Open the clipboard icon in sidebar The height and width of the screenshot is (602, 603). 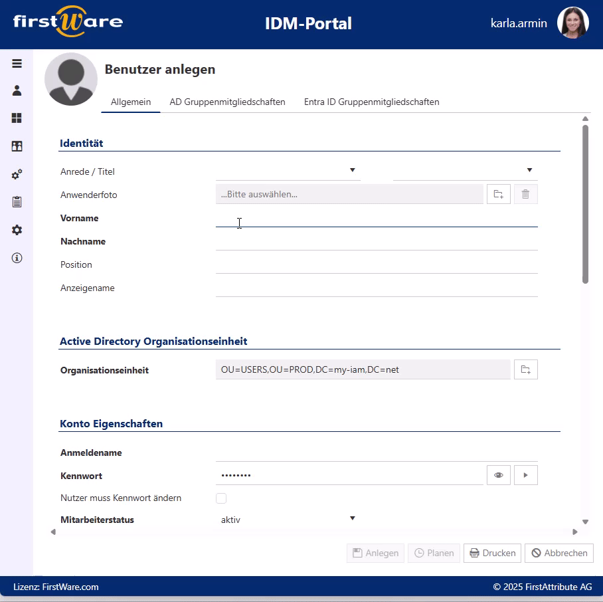17,202
